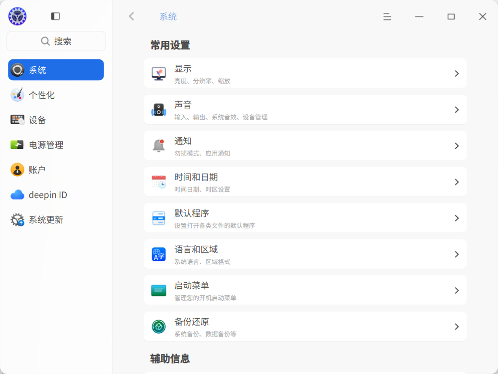Click the 系统 sidebar gear icon
This screenshot has width=498, height=374.
(17, 70)
